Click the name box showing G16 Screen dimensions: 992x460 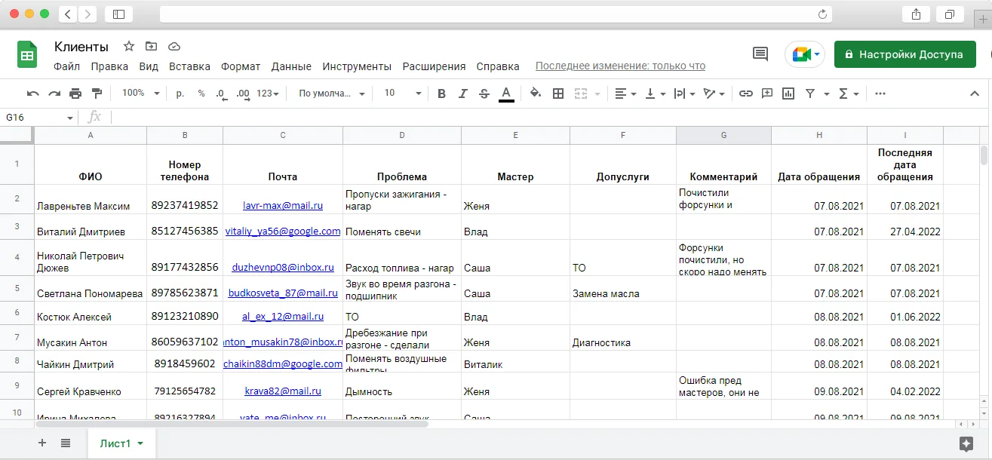tap(39, 118)
